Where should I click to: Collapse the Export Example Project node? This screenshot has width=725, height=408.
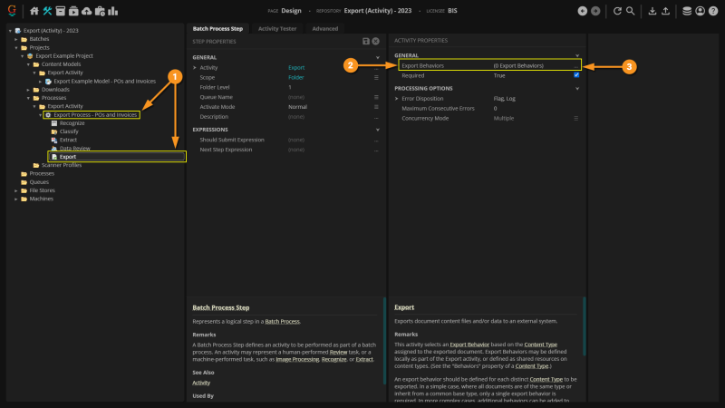[x=21, y=56]
